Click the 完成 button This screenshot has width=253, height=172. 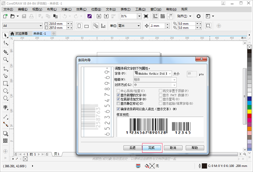click(152, 148)
